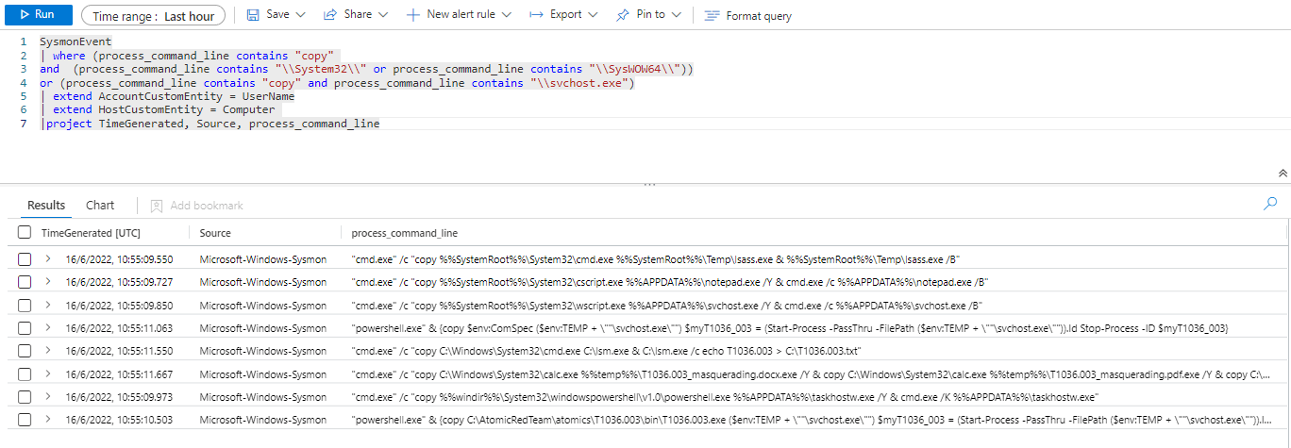This screenshot has height=448, width=1291.
Task: Open the Time range Last hour selector
Action: [x=153, y=16]
